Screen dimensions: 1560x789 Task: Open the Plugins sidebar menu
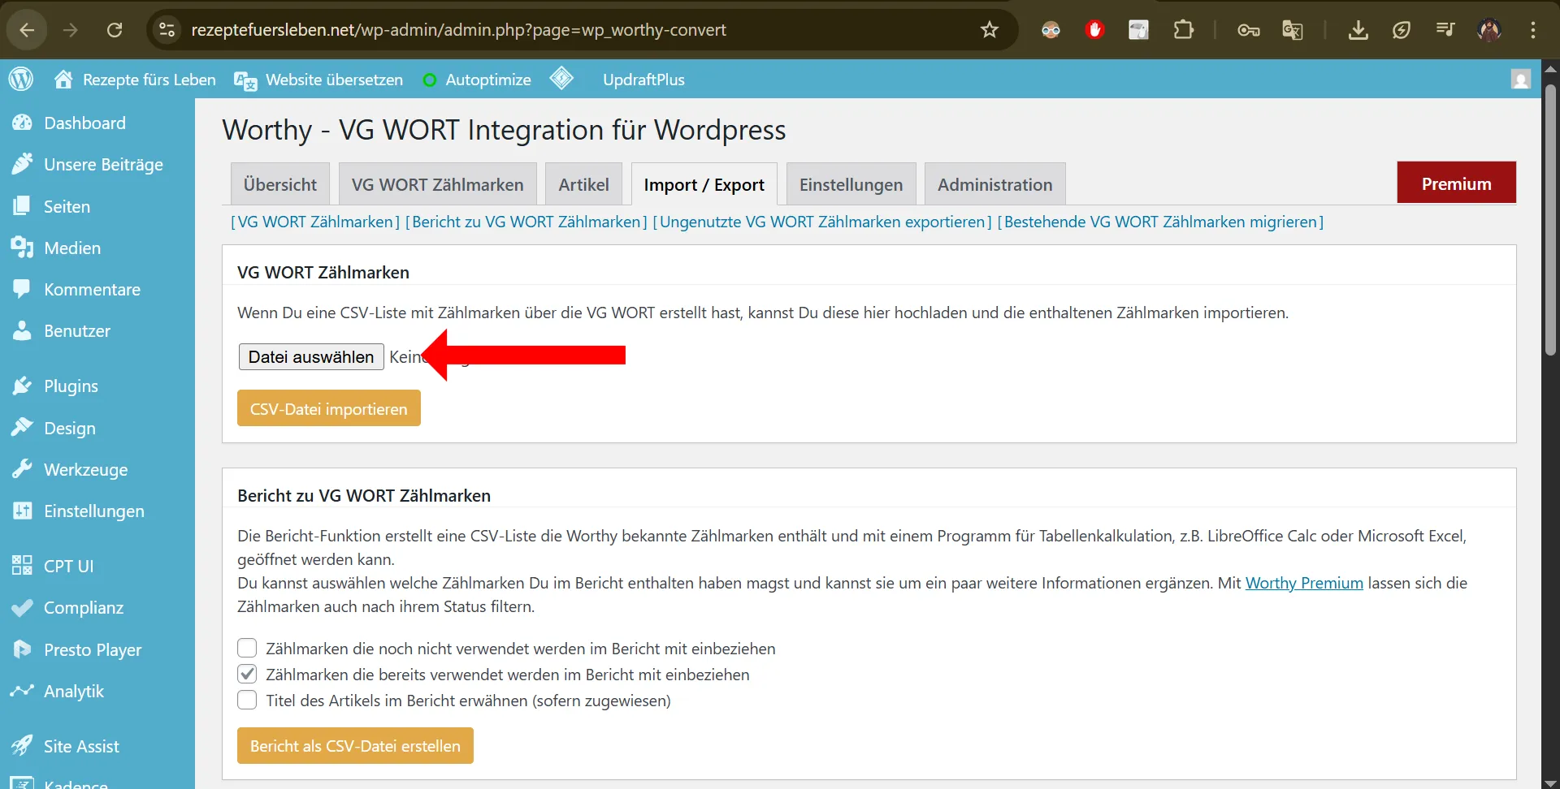click(71, 386)
